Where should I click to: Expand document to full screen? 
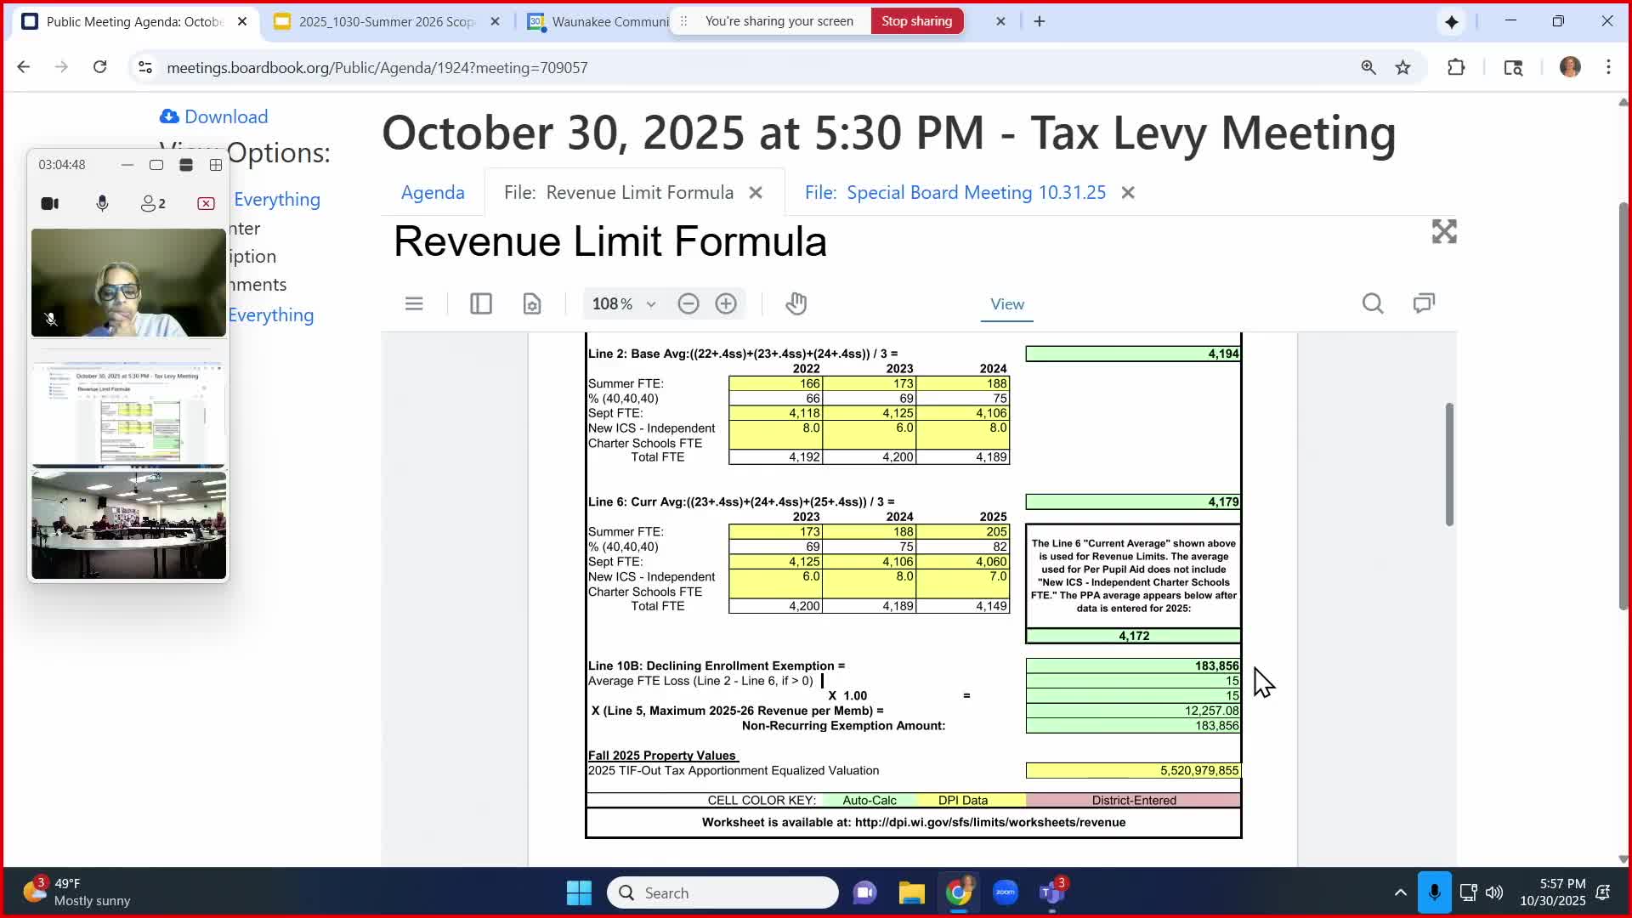click(1444, 231)
